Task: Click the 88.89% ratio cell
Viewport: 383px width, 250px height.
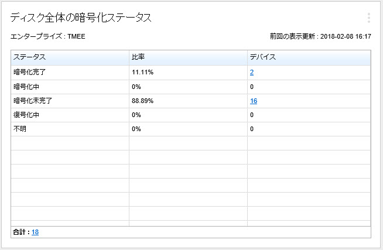Action: (142, 101)
